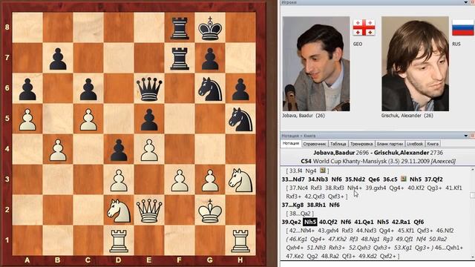Open the players panel dropdown arrow

pos(466,2)
